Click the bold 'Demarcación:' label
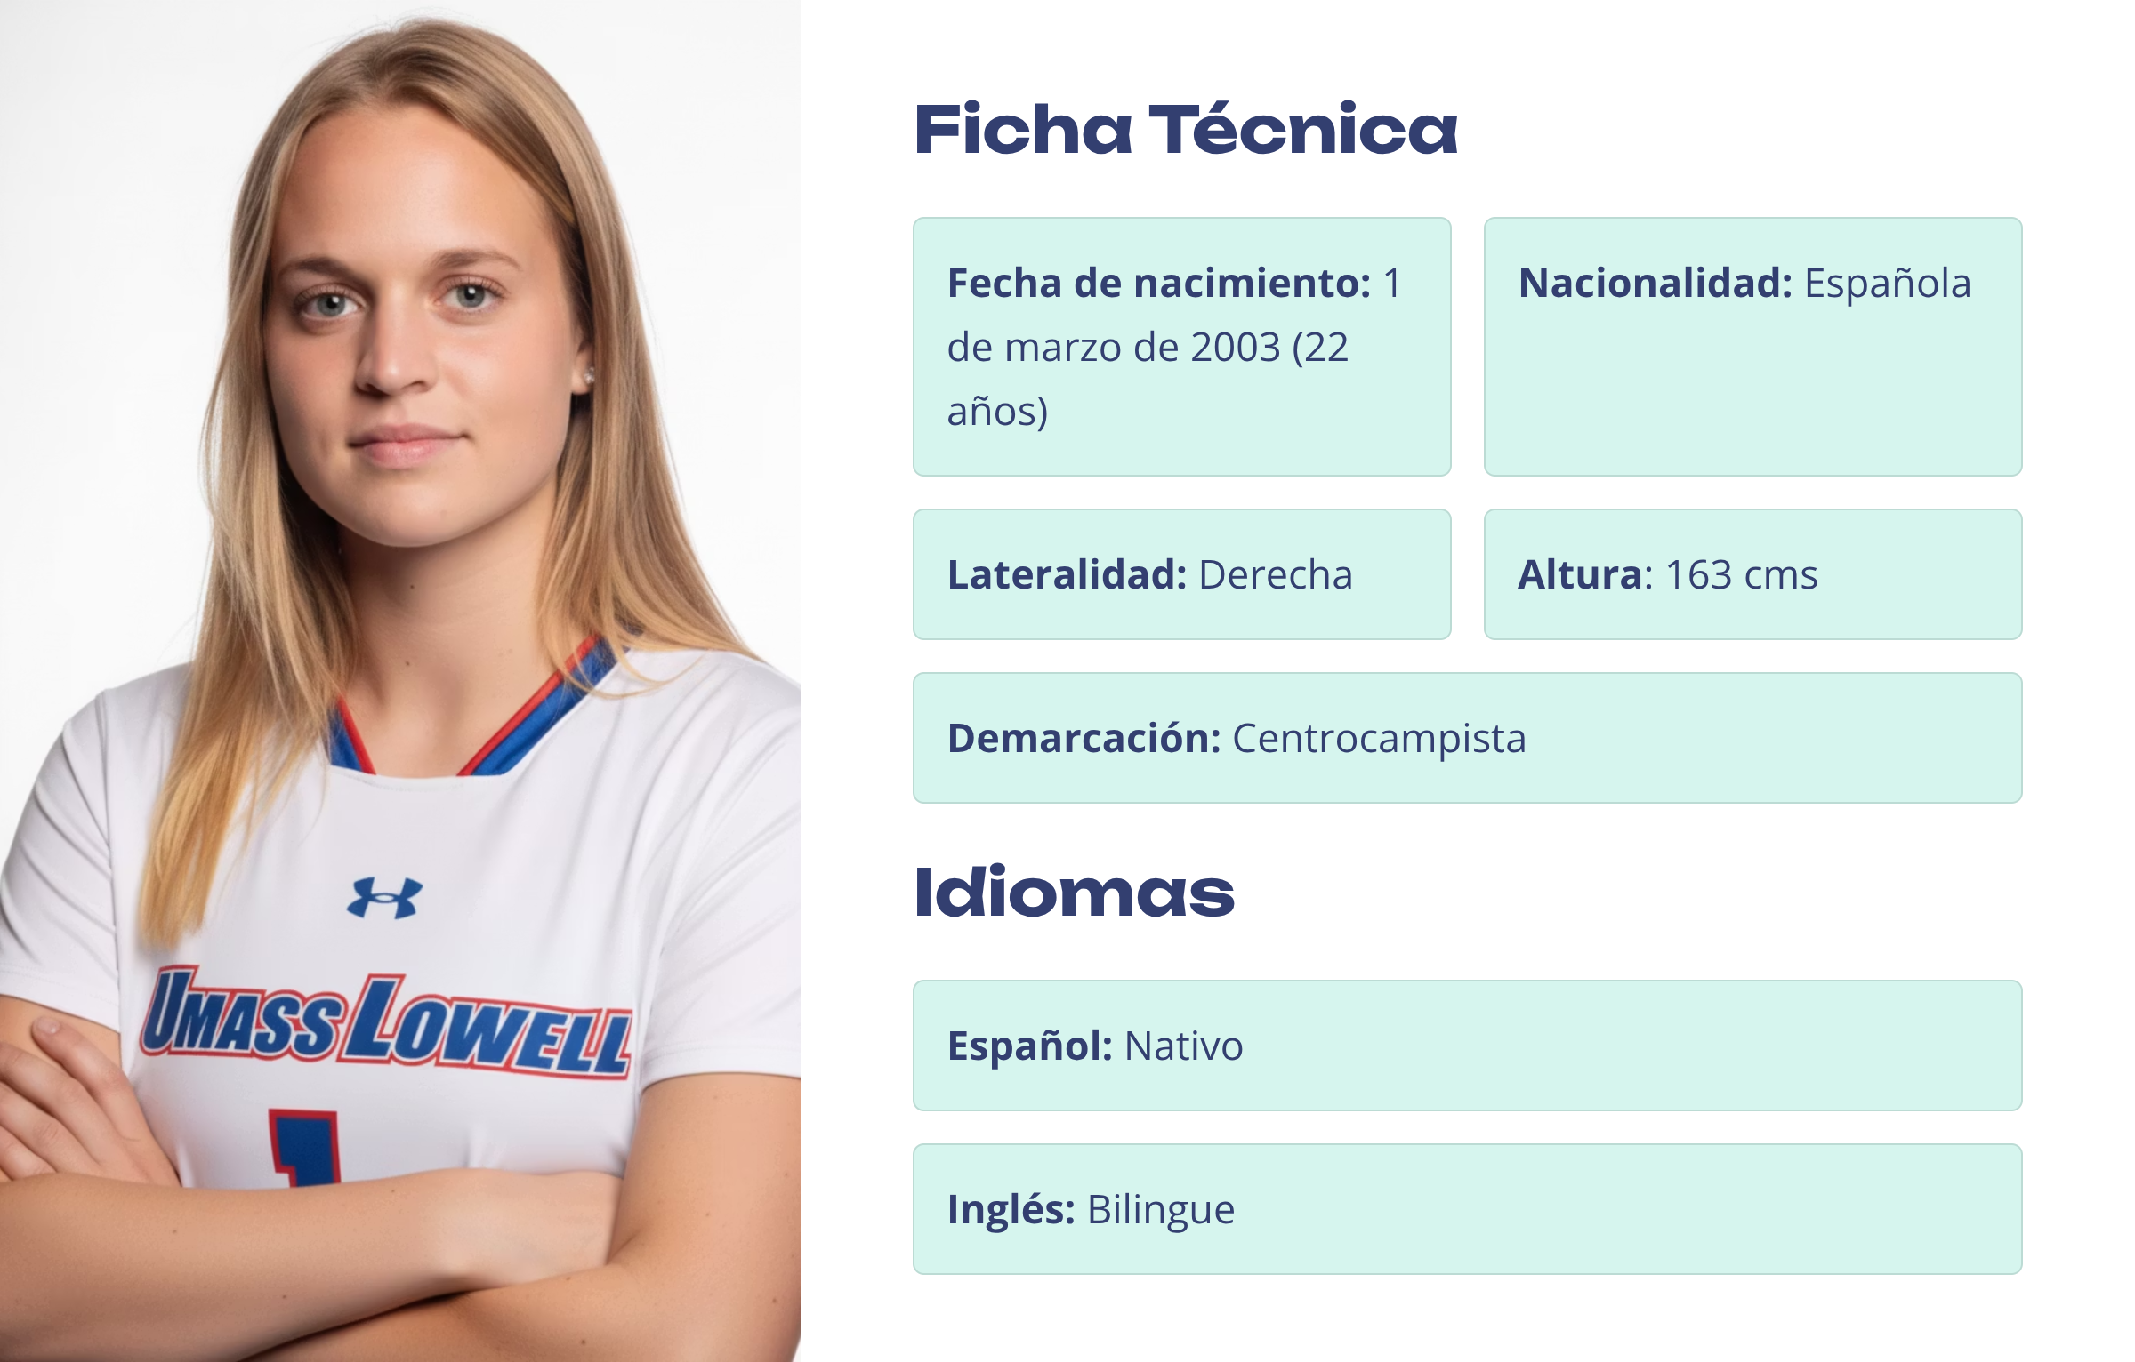 coord(1084,739)
